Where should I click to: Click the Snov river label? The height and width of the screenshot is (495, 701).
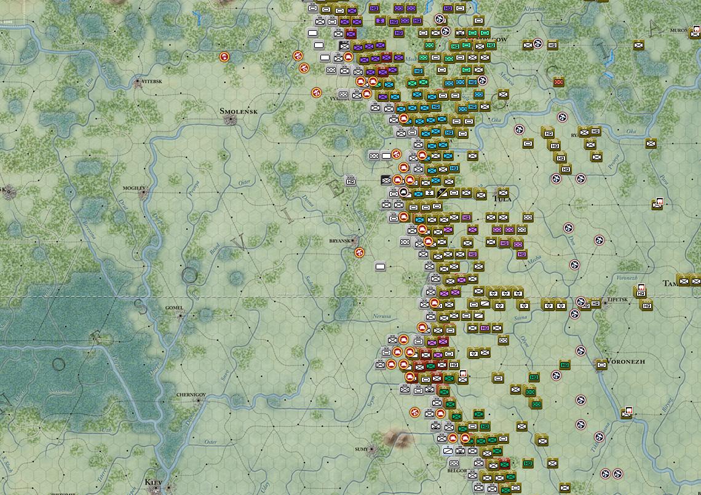pyautogui.click(x=225, y=375)
